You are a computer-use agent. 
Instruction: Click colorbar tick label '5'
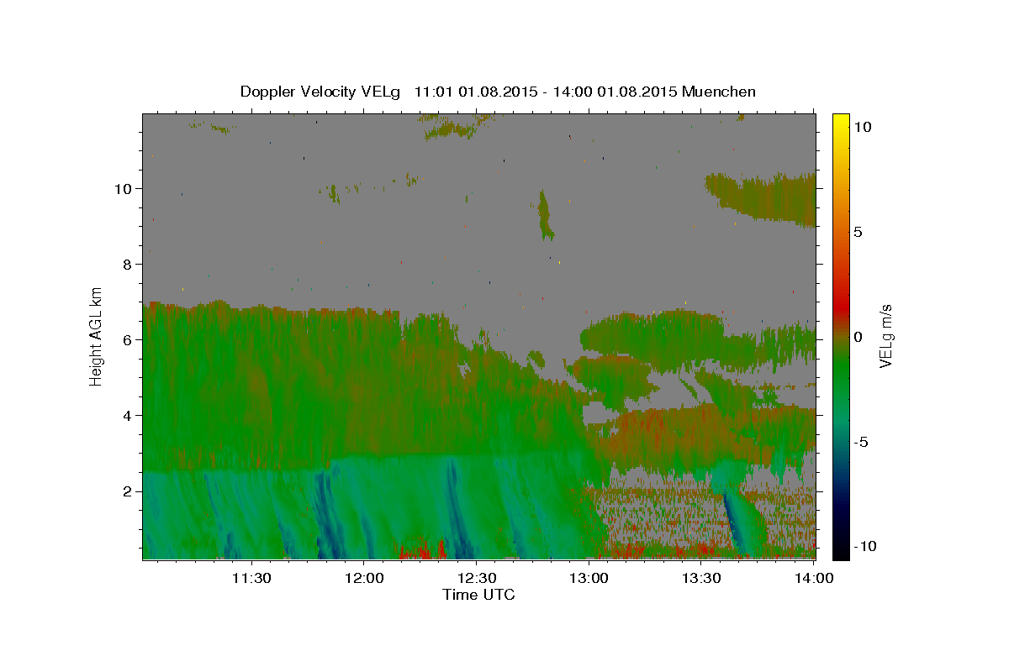pos(858,232)
